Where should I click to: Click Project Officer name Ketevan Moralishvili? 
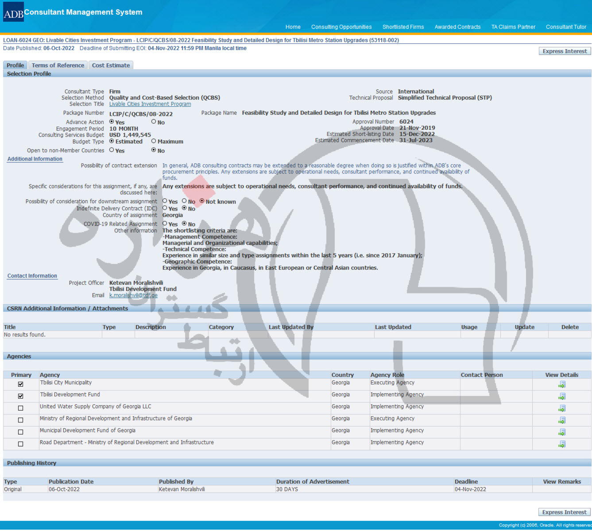point(136,283)
